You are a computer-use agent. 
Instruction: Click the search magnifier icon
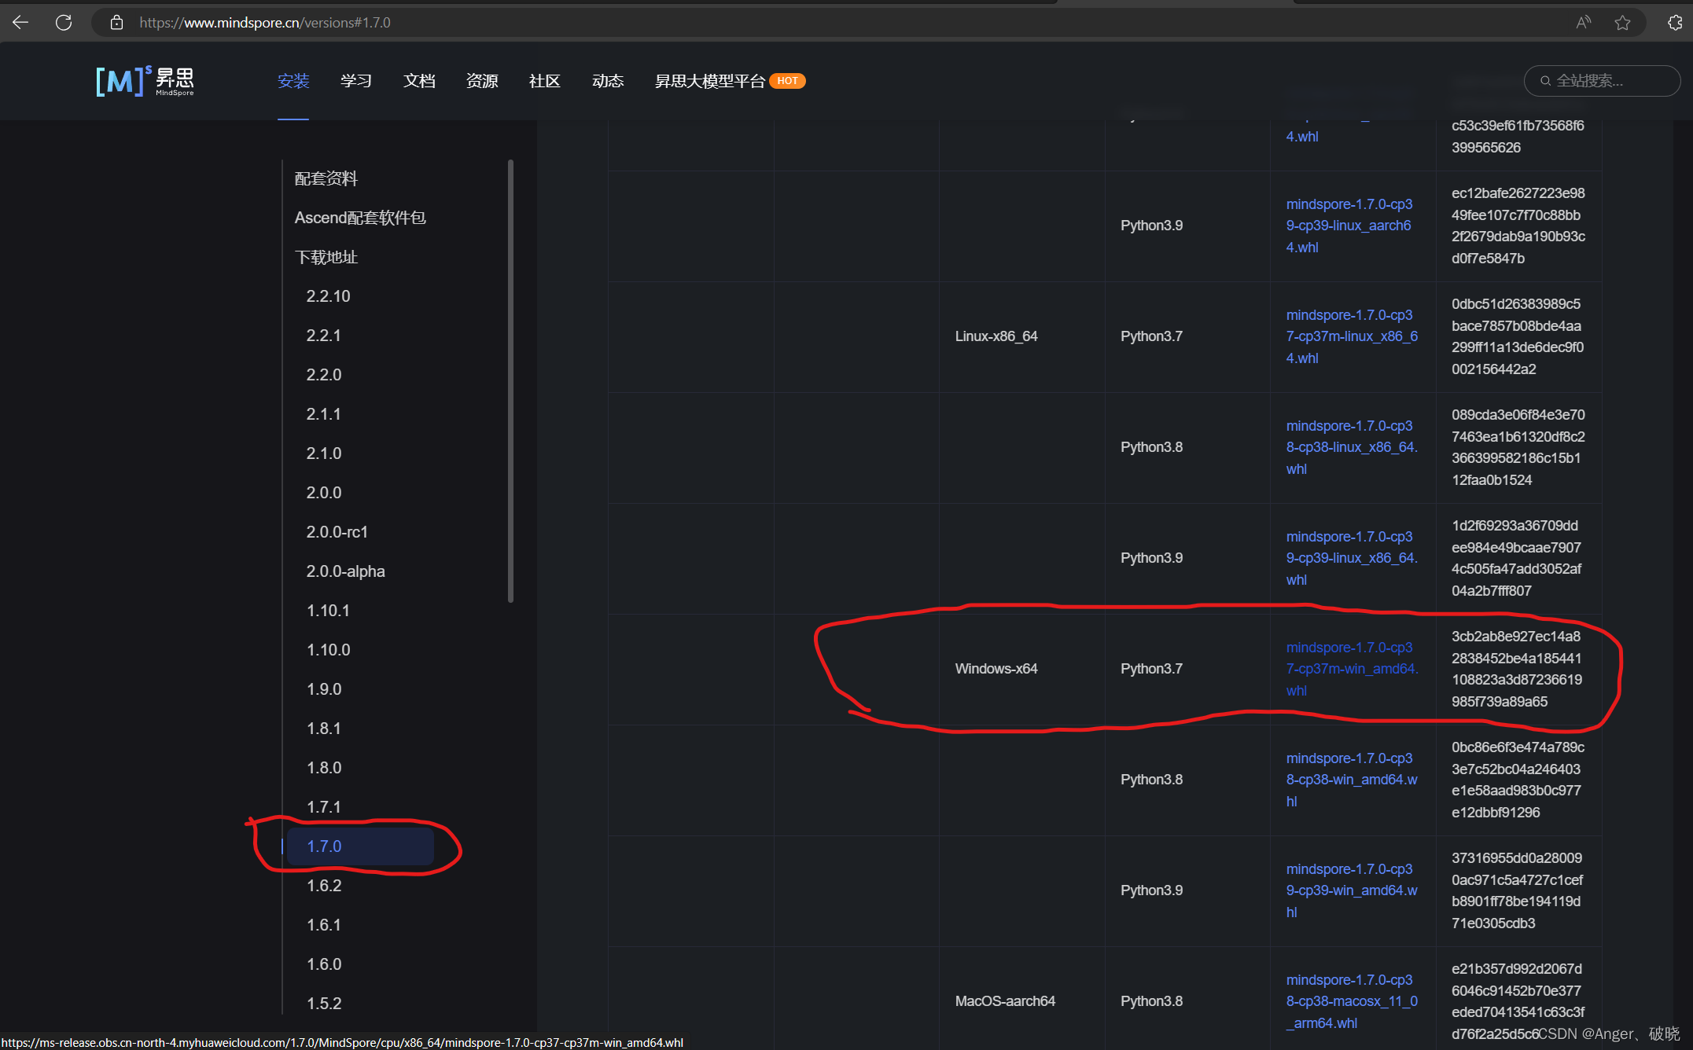click(x=1545, y=81)
